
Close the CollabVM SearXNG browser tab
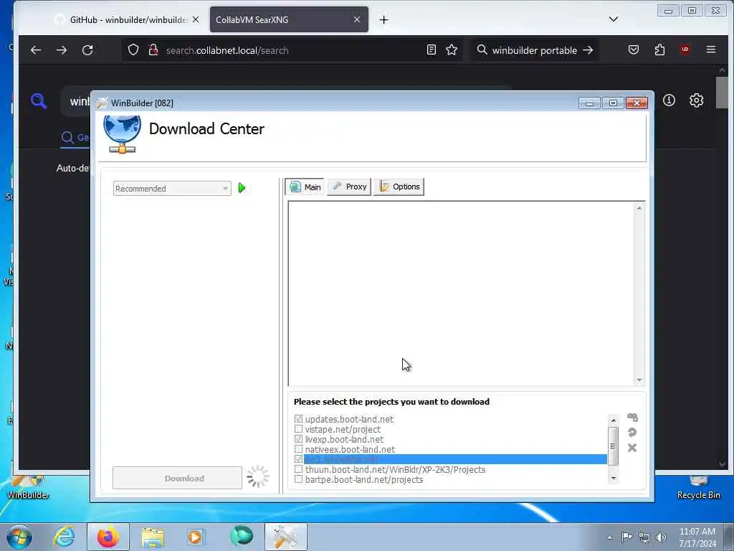coord(357,19)
